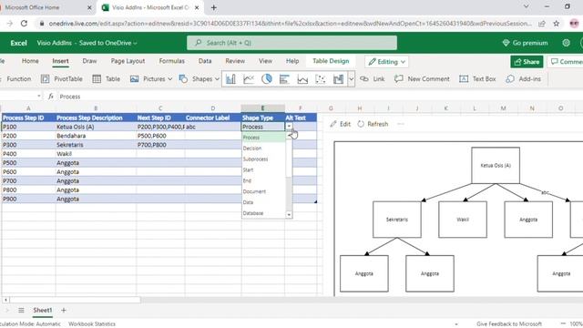The image size is (583, 328).
Task: Open the all sheets list icon
Action: 21,310
